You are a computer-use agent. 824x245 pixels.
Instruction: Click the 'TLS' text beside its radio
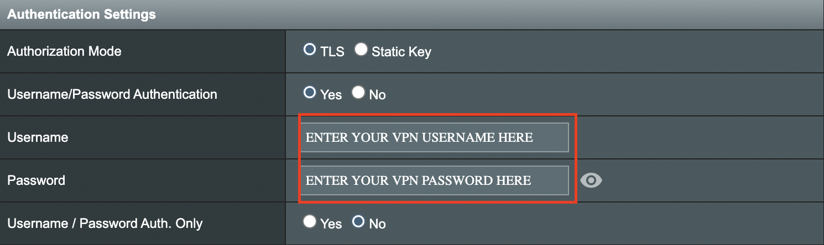(x=332, y=52)
